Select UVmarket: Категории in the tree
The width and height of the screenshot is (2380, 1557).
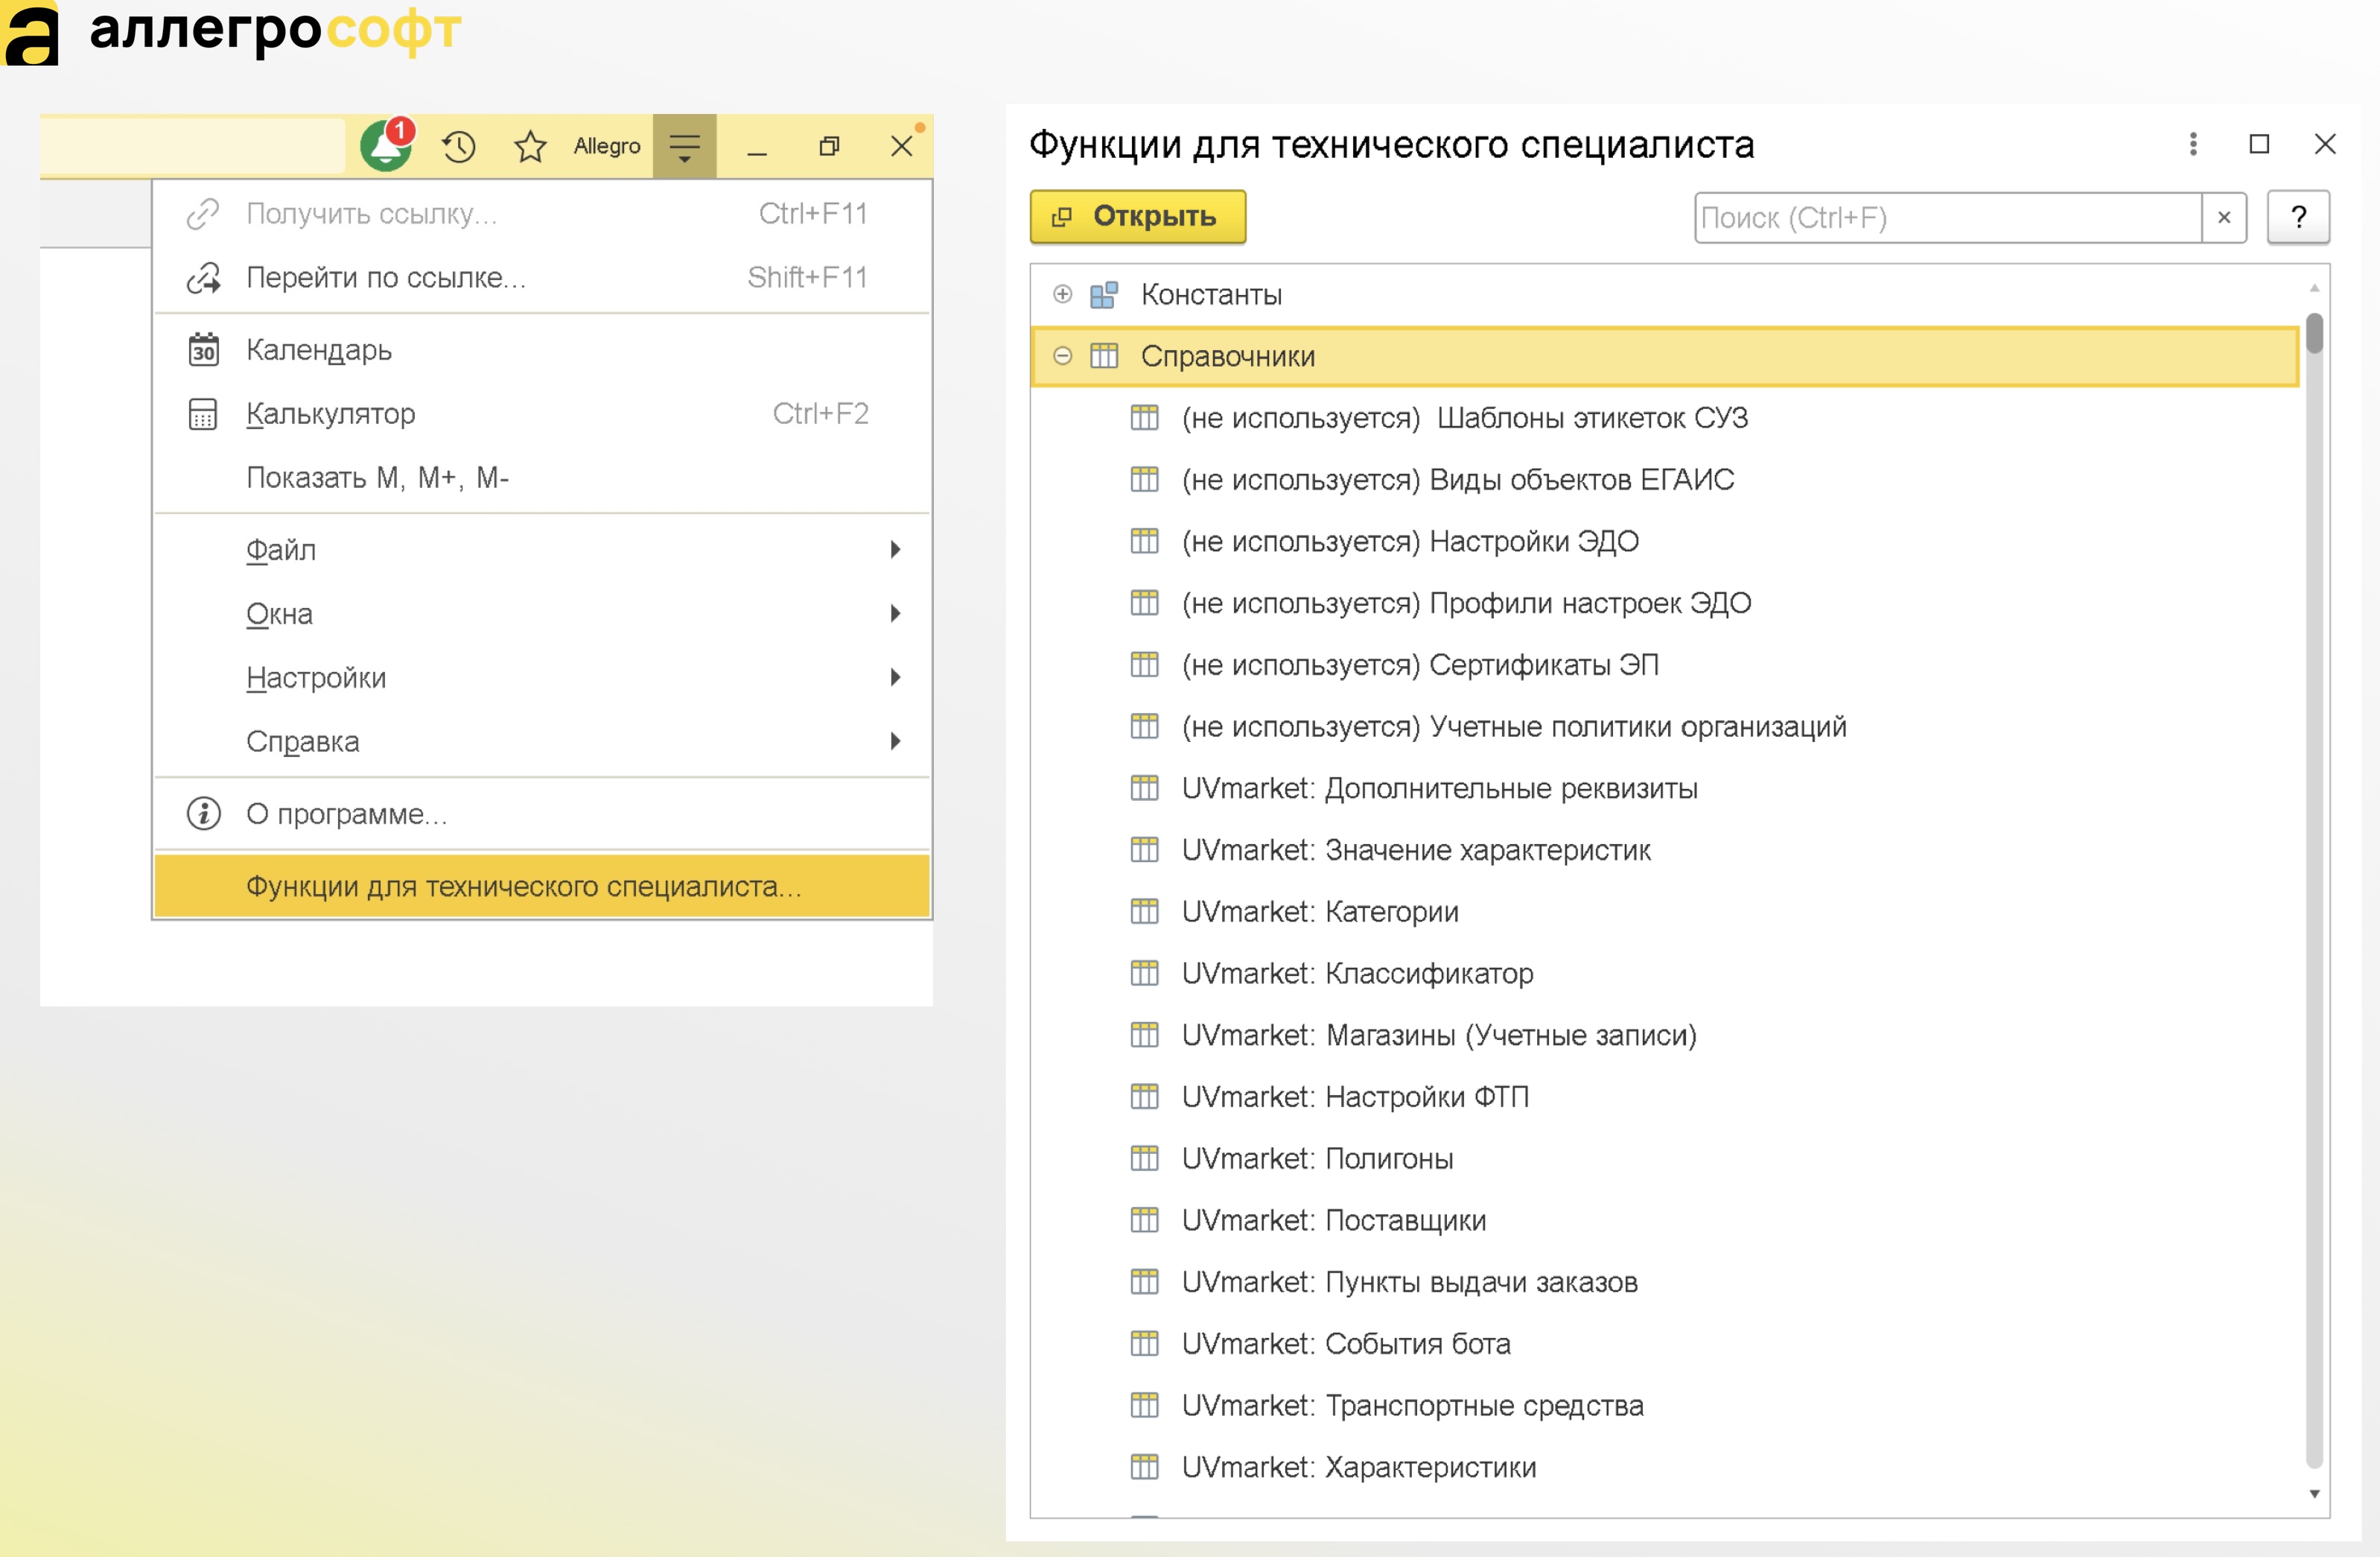(1320, 912)
